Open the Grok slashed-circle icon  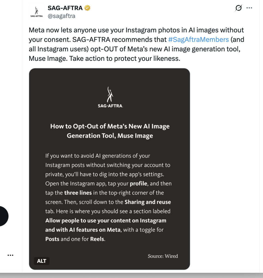[238, 8]
